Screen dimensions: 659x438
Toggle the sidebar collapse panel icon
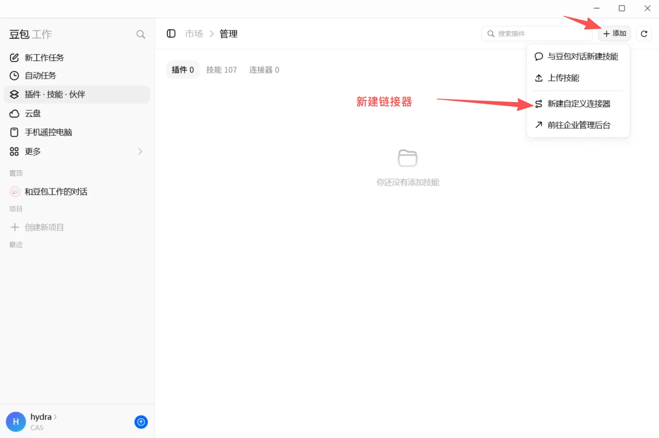point(171,34)
